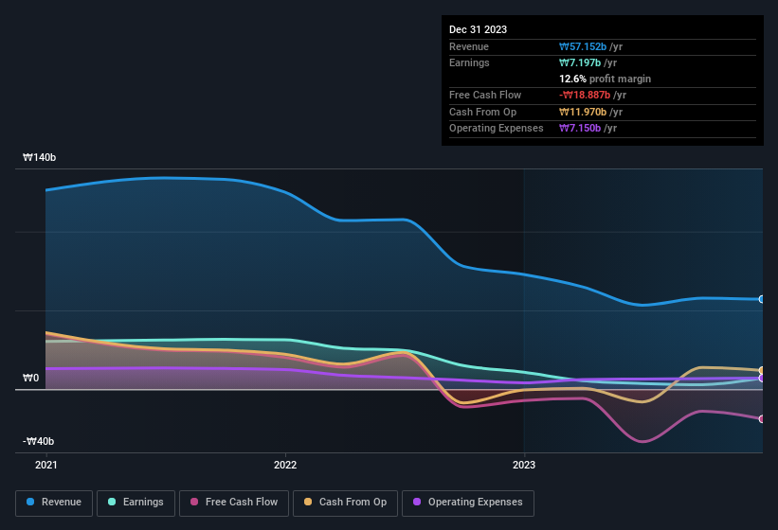The image size is (778, 530).
Task: Click the 2023 x-axis label
Action: click(524, 465)
